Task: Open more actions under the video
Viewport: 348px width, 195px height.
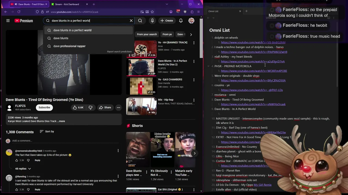Action: click(x=118, y=108)
